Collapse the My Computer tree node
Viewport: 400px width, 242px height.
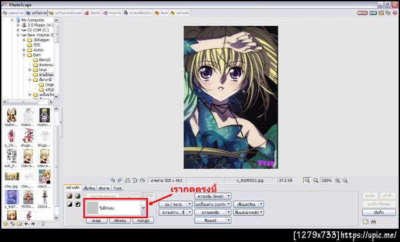[12, 20]
